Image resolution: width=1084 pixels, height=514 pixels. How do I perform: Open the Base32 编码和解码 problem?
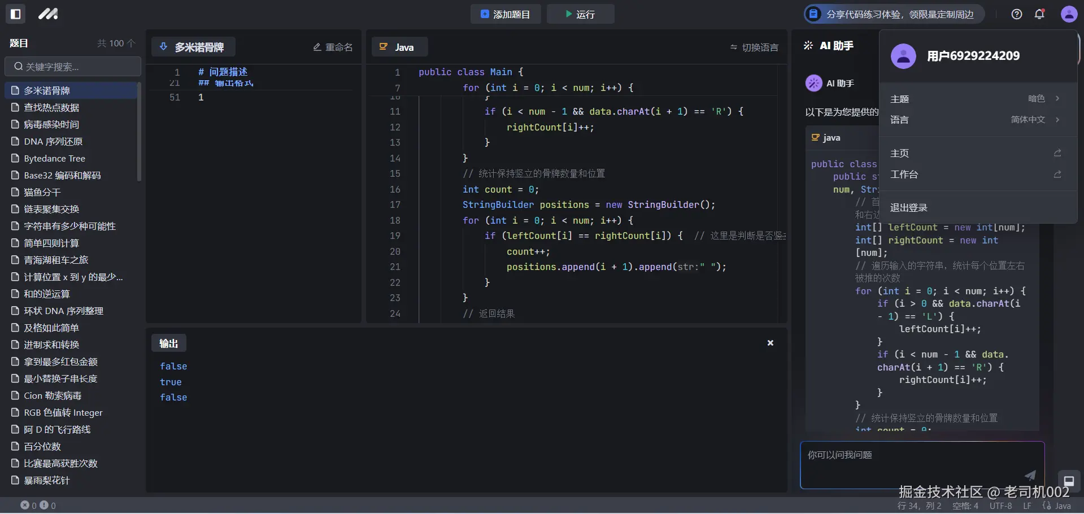point(71,175)
